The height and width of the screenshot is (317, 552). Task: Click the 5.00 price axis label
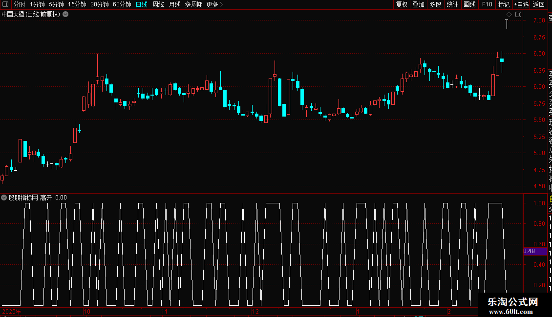click(x=539, y=153)
